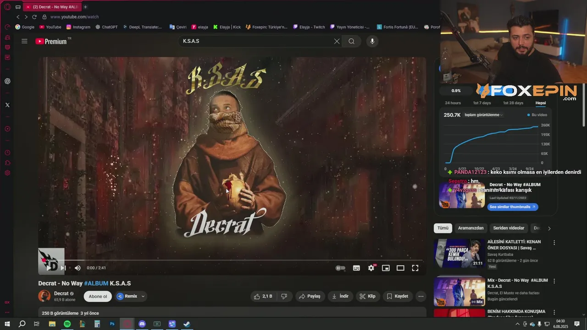Mute the video volume
Screen dimensions: 587x330
[78, 268]
